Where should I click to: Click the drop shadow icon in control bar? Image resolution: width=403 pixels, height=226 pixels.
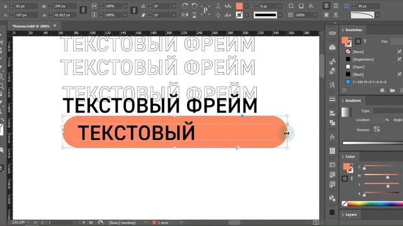point(301,6)
